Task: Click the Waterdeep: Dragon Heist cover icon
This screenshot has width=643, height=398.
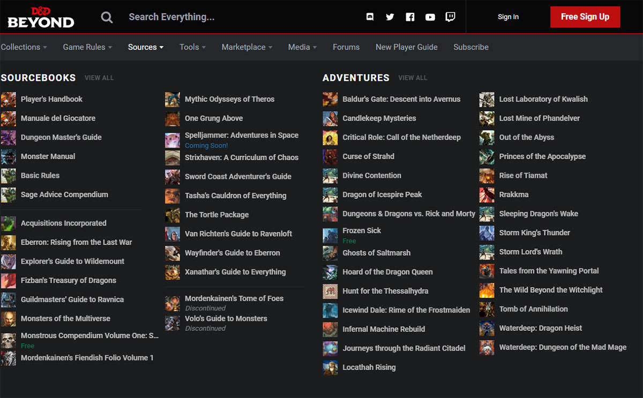Action: click(x=487, y=328)
